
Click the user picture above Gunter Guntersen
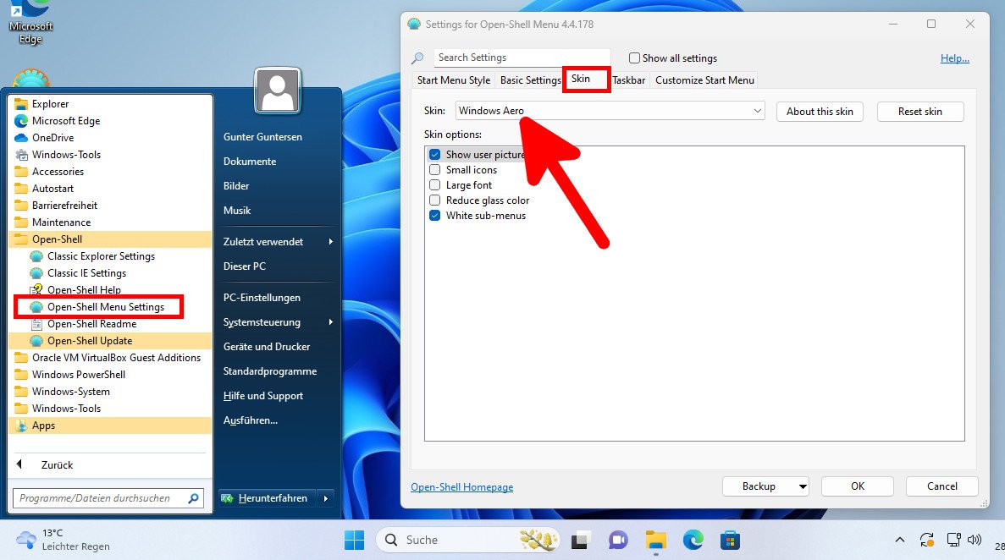(277, 91)
